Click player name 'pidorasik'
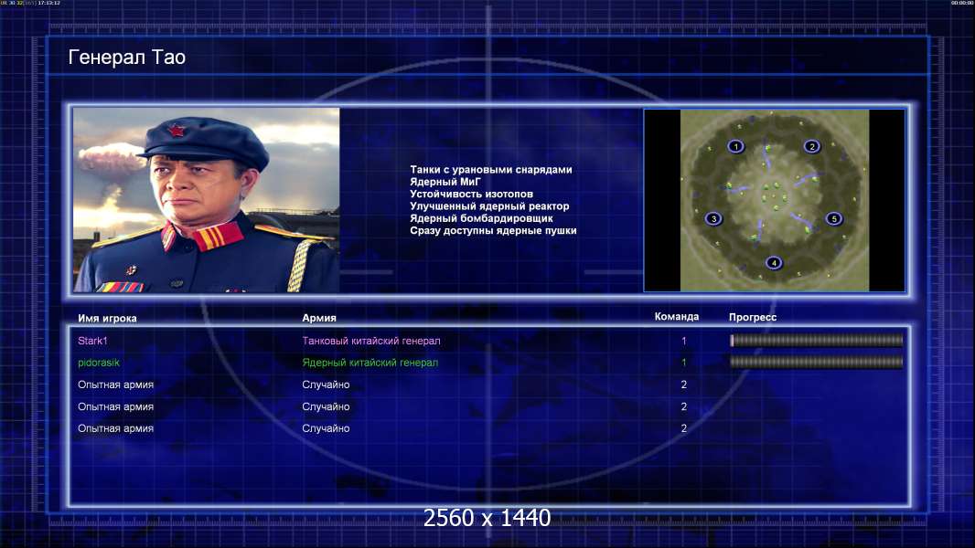975x548 pixels. coord(98,363)
